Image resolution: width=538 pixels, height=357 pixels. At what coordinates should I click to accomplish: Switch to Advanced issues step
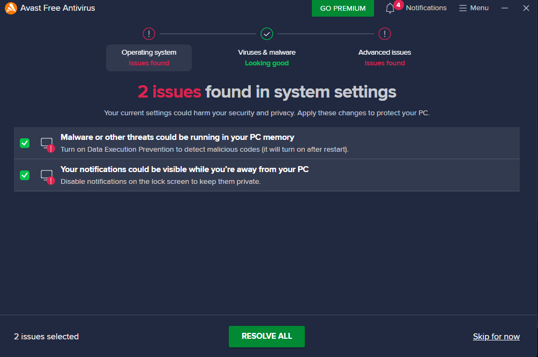coord(385,58)
